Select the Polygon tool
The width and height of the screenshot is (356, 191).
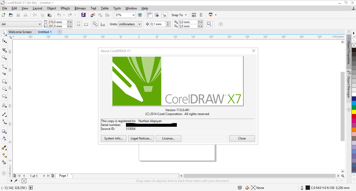pyautogui.click(x=4, y=96)
